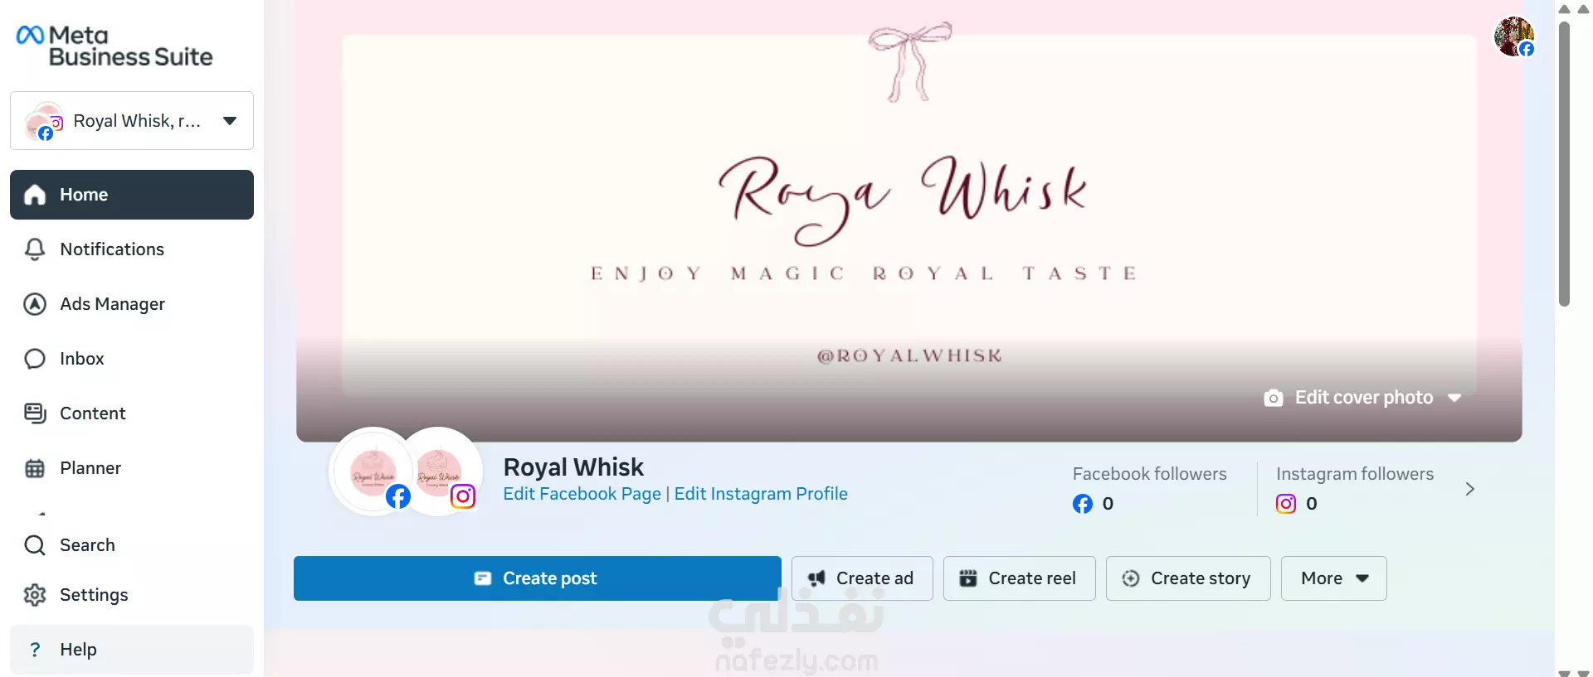Click the Search magnifier icon
The image size is (1593, 677).
pos(35,545)
